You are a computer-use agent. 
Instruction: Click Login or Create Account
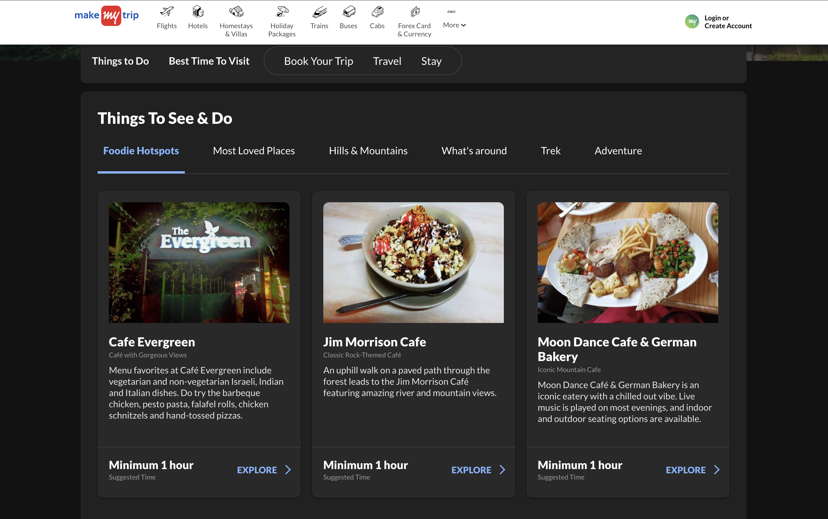tap(728, 22)
